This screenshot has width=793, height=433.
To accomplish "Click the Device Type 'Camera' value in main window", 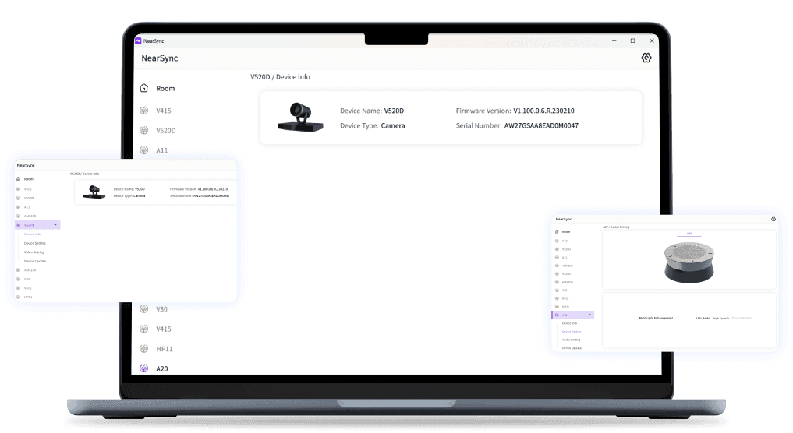I will (x=393, y=126).
